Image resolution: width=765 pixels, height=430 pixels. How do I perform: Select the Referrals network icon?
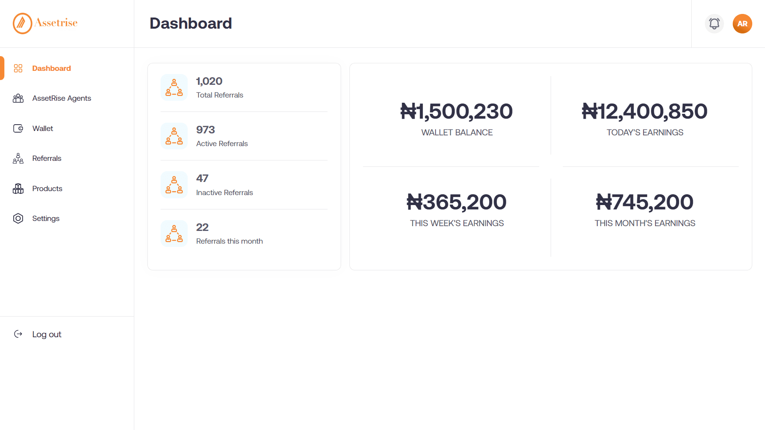(x=18, y=158)
